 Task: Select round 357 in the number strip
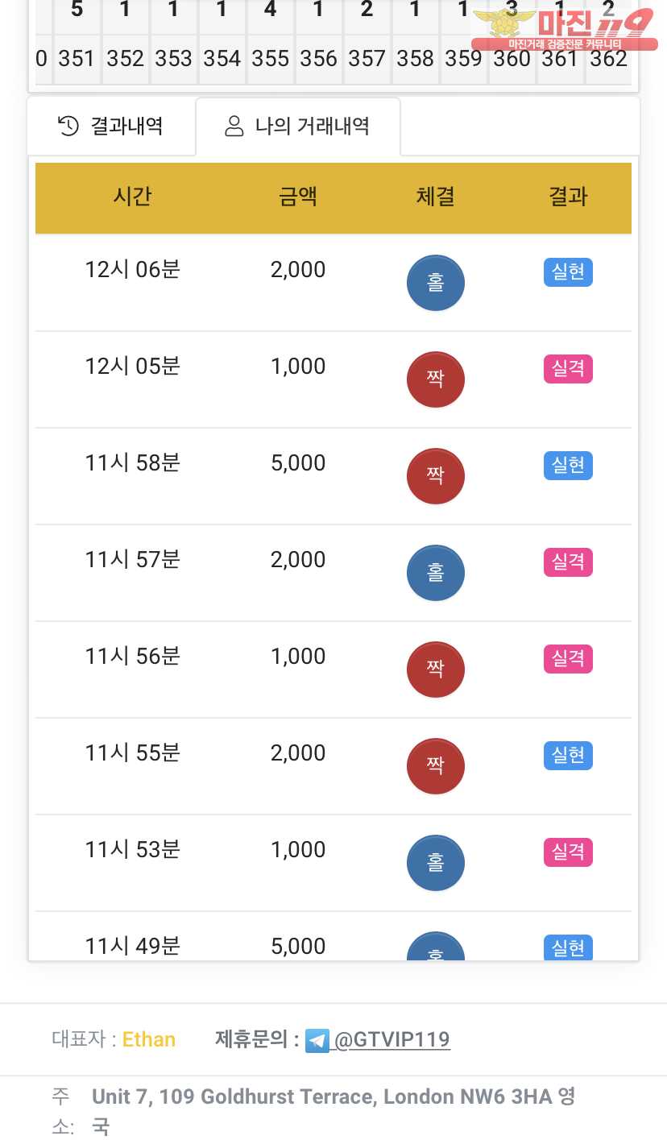tap(367, 59)
